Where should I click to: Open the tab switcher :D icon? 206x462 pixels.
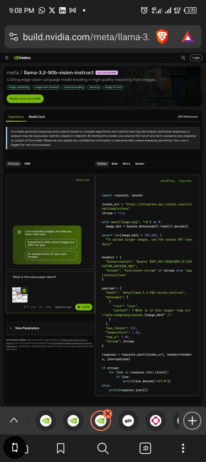tap(145, 448)
